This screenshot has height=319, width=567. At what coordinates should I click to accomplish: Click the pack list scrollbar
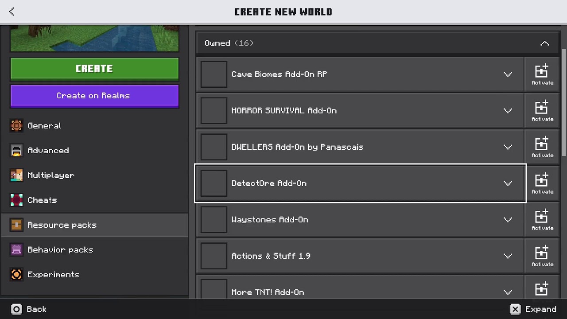(563, 102)
